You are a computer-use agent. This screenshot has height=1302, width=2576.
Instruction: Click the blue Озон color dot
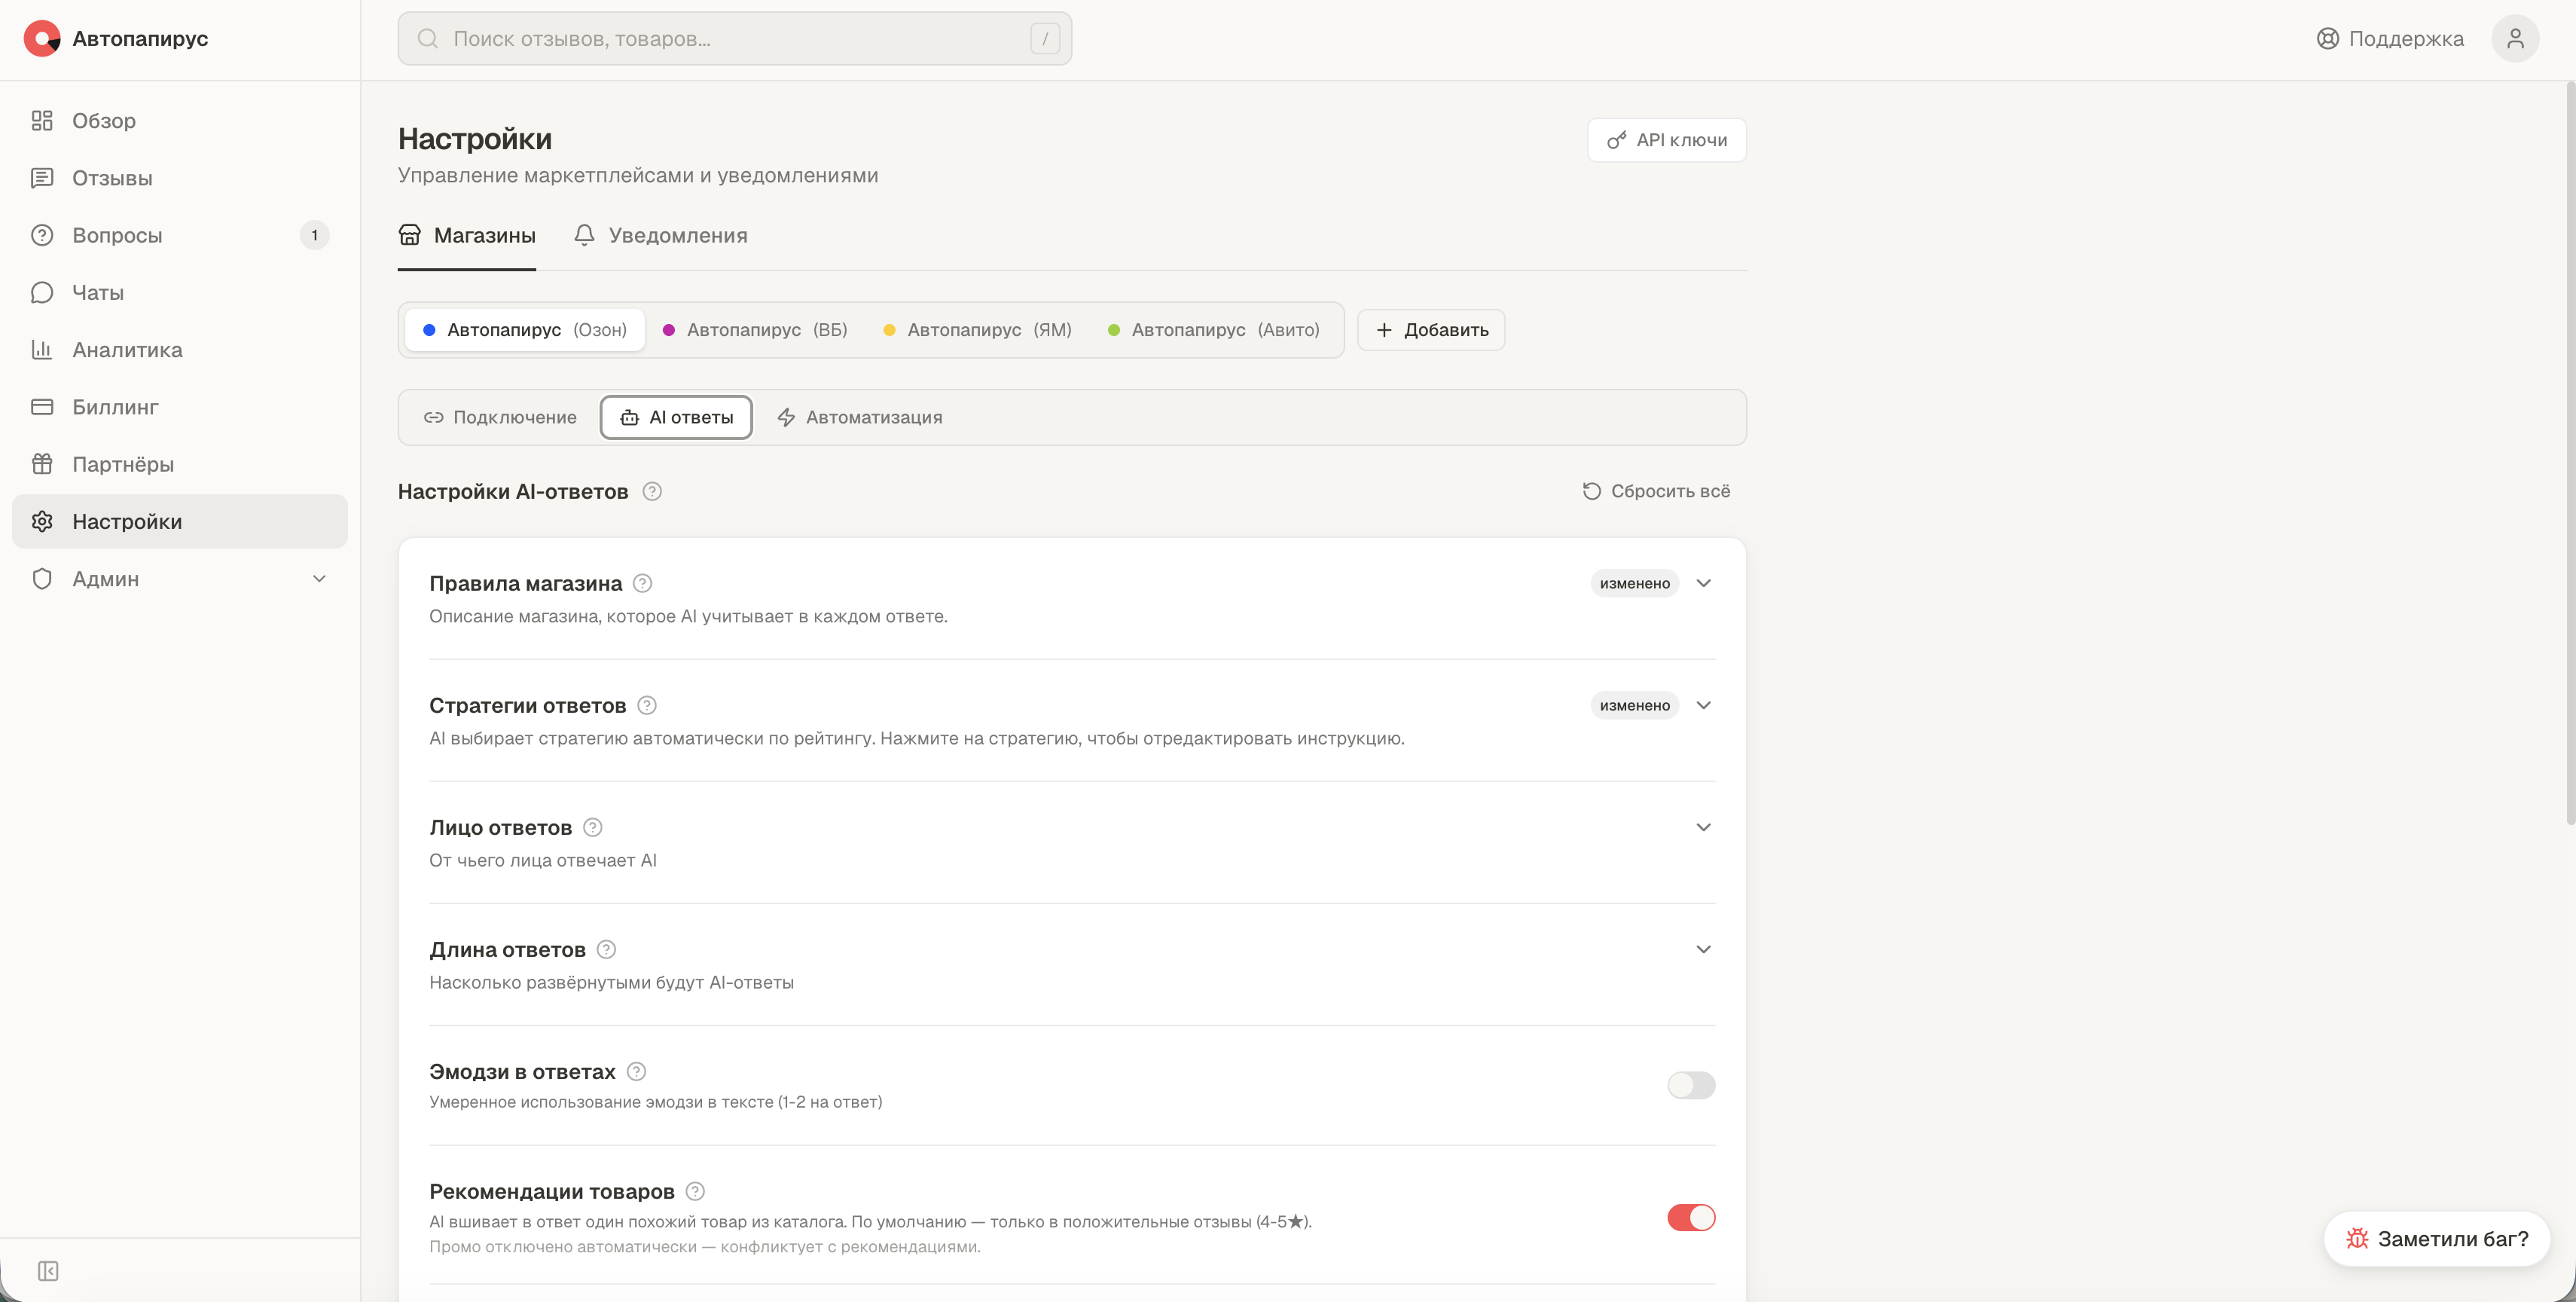tap(429, 330)
